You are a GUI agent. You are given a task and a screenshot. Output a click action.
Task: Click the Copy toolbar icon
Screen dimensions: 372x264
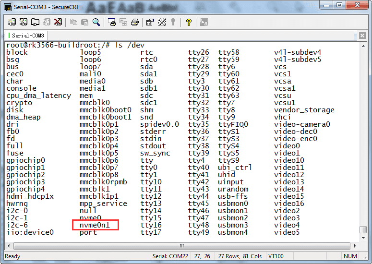click(x=73, y=22)
